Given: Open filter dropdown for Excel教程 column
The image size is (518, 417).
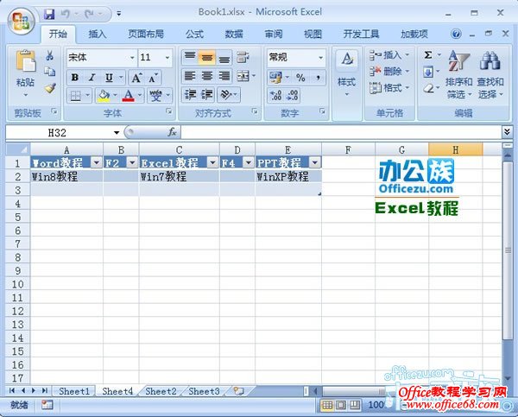Looking at the screenshot, I should (x=212, y=162).
